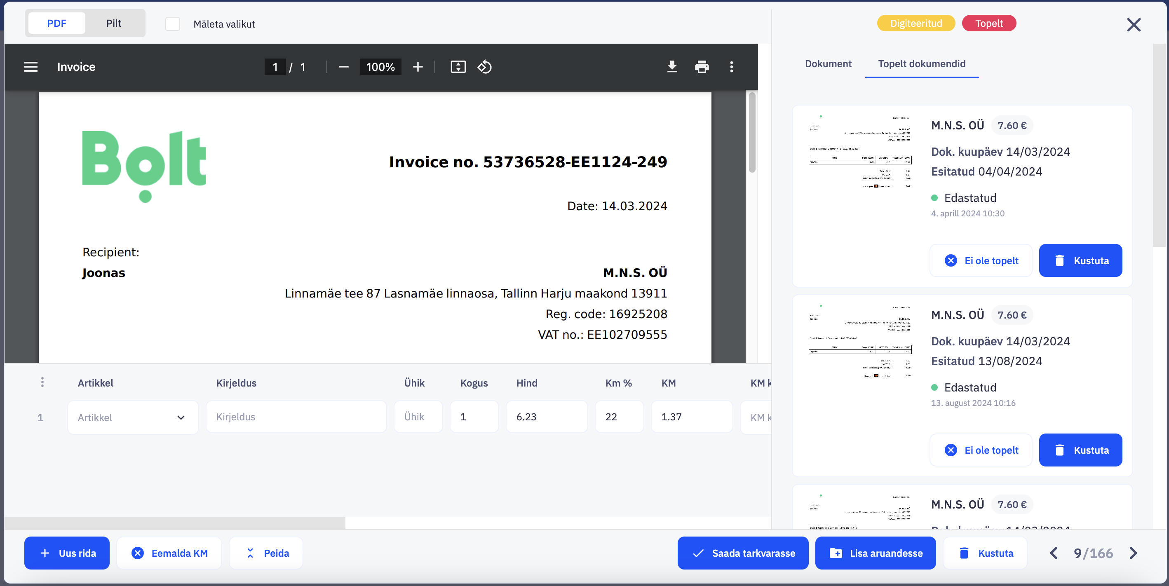The width and height of the screenshot is (1169, 586).
Task: Go to the next document arrow
Action: [x=1133, y=553]
